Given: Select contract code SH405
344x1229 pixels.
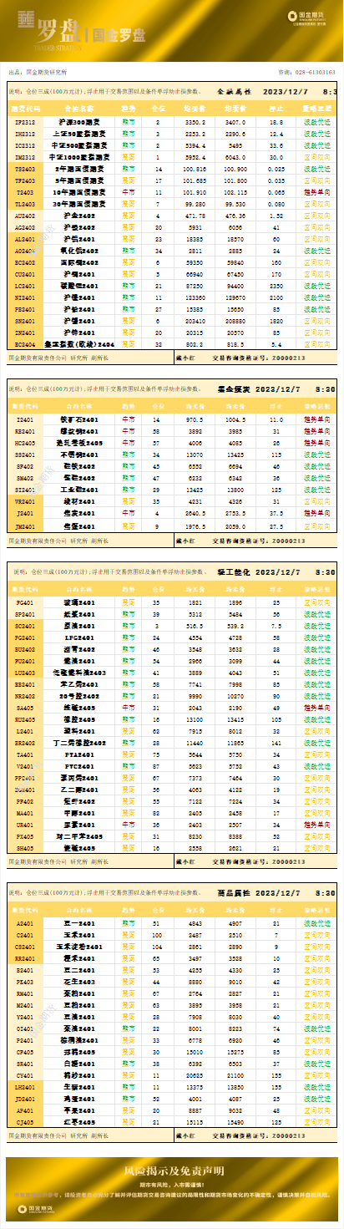Looking at the screenshot, I should [25, 848].
